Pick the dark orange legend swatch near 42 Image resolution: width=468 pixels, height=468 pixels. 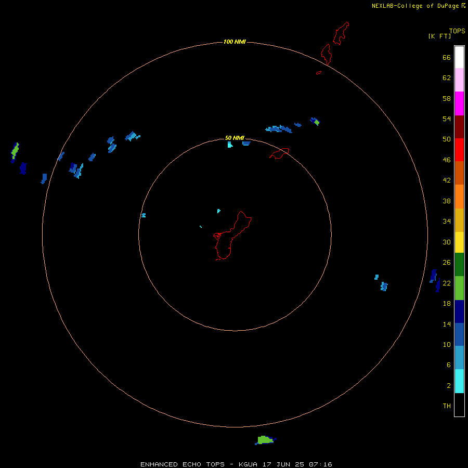pyautogui.click(x=459, y=173)
